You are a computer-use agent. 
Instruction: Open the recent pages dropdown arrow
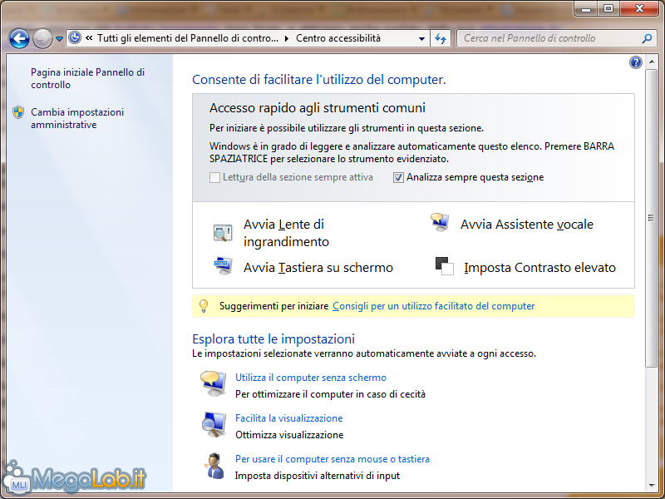[59, 39]
